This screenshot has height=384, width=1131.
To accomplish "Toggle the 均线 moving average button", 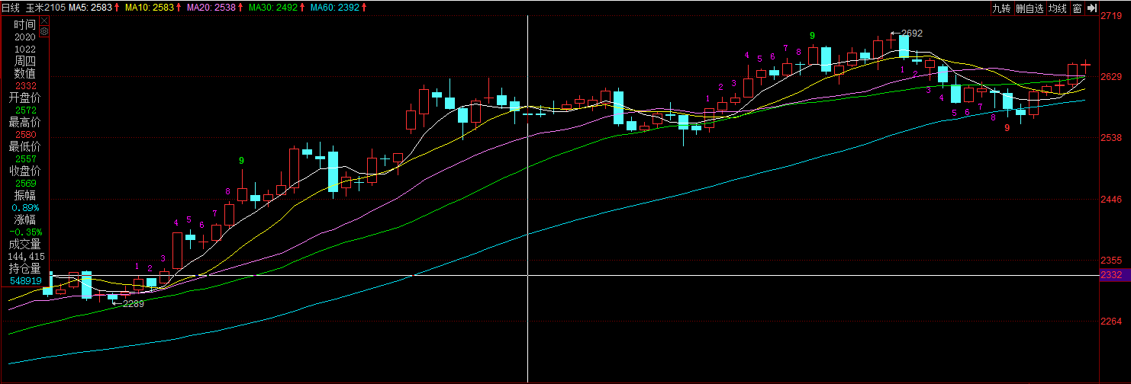I will (x=1057, y=8).
